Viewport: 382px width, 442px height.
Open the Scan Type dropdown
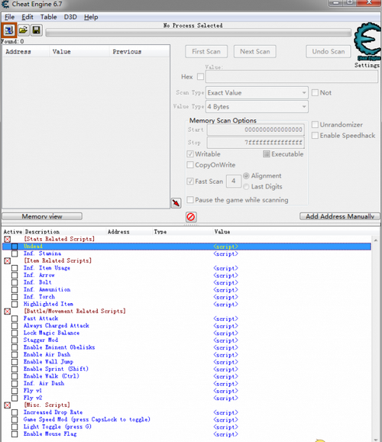[257, 92]
